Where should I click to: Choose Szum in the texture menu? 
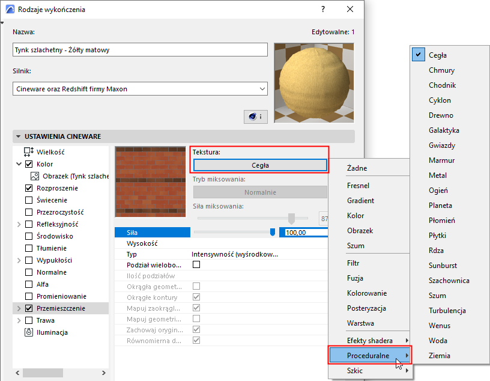tap(355, 246)
